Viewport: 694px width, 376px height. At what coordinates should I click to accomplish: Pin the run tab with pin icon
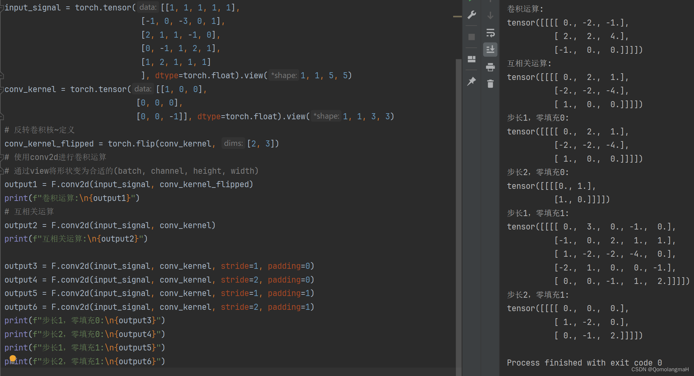point(472,81)
